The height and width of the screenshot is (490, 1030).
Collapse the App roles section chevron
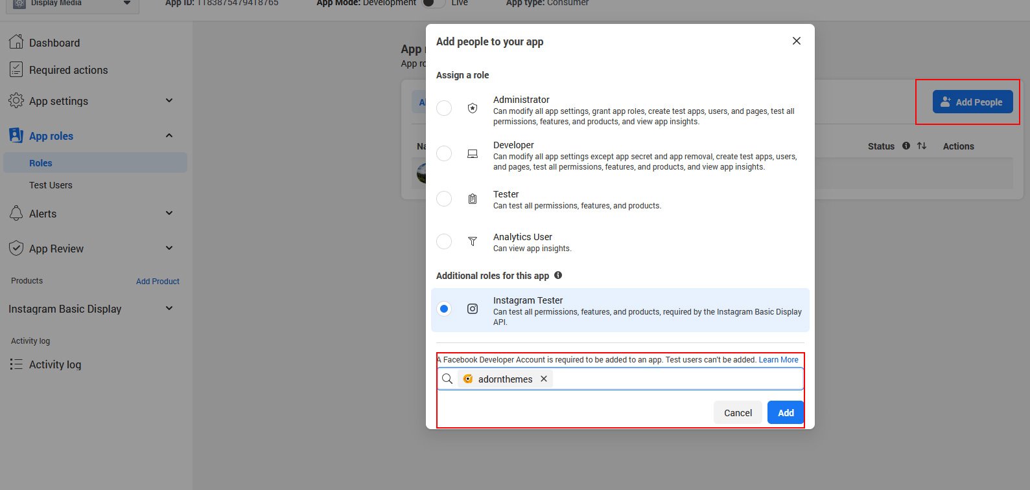point(169,136)
